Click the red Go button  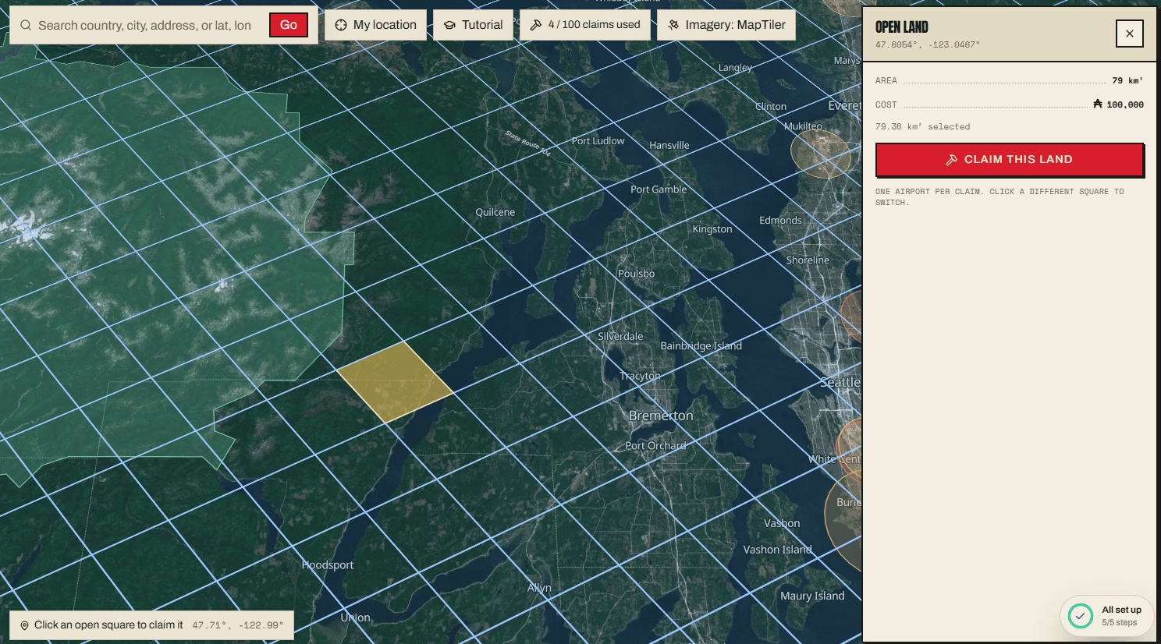pos(289,25)
